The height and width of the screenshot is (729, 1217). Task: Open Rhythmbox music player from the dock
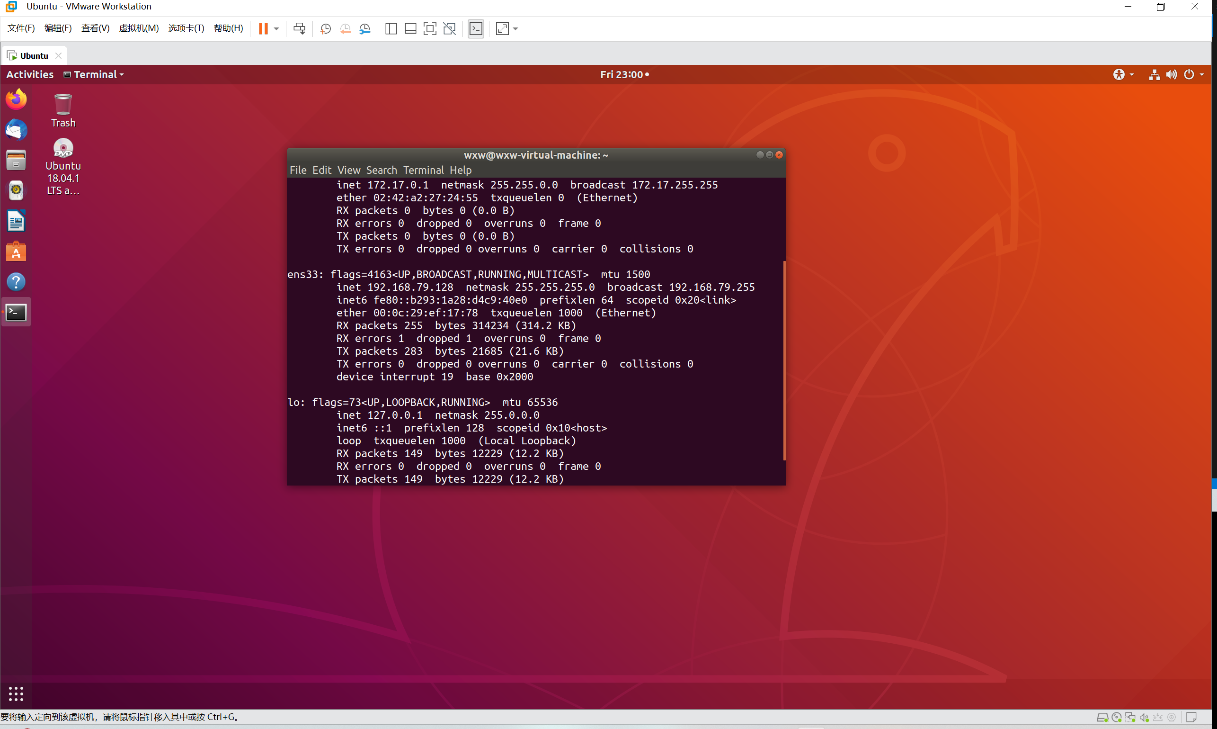point(16,190)
